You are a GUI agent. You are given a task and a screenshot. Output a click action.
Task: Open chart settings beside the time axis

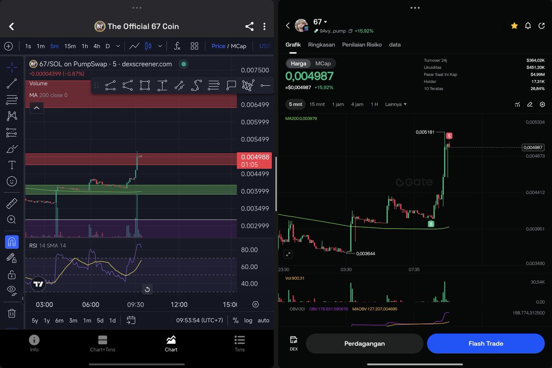point(255,305)
